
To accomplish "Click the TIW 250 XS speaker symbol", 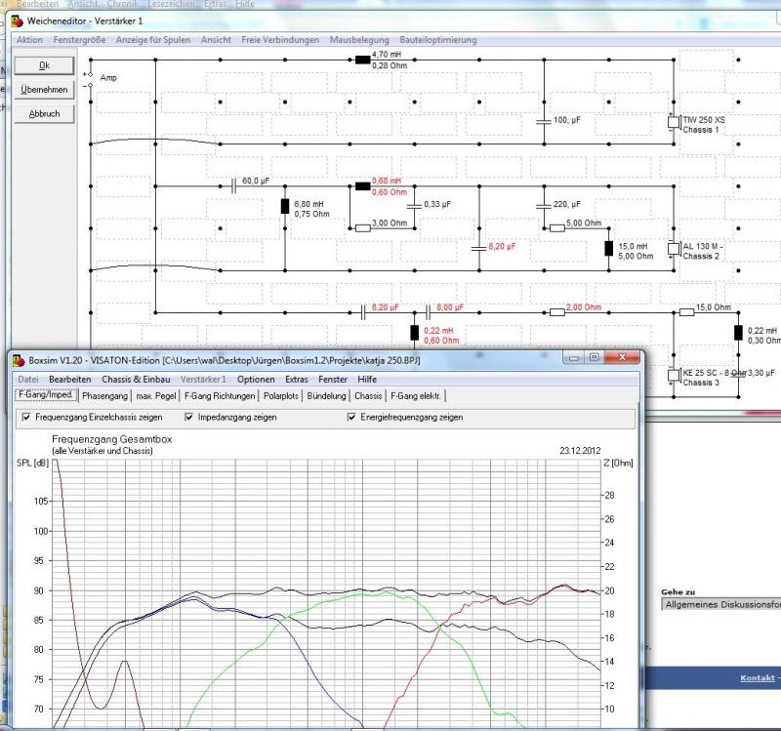I will tap(674, 123).
